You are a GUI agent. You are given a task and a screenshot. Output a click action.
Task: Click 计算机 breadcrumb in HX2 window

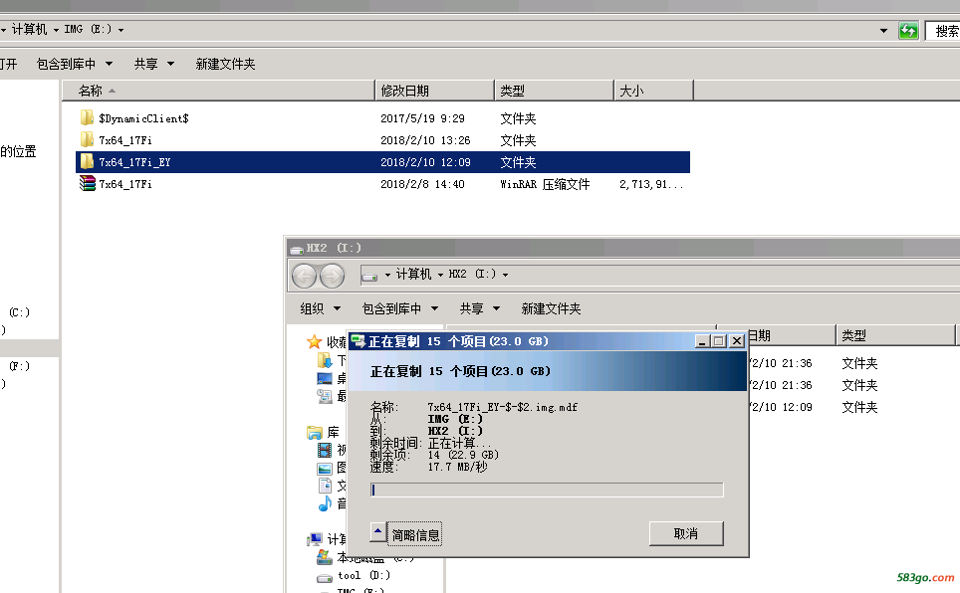413,275
